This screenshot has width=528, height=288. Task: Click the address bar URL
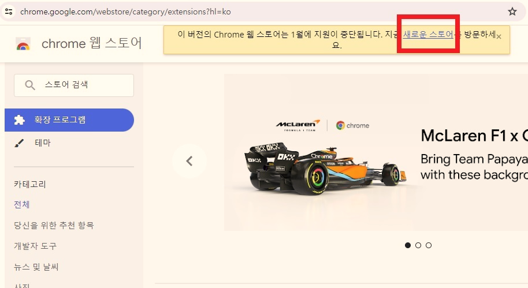pos(125,12)
